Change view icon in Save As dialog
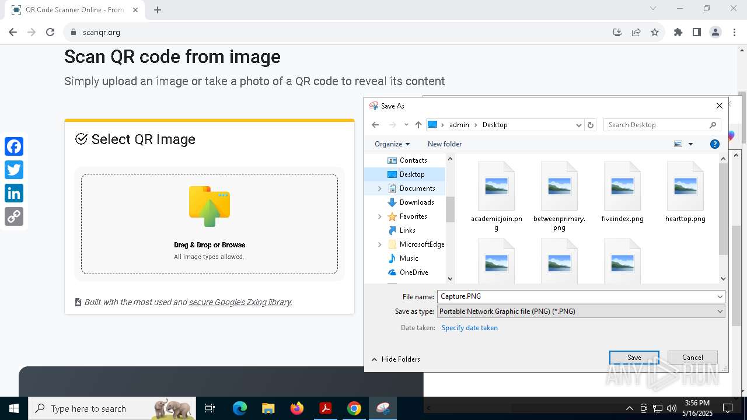The width and height of the screenshot is (747, 420). 678,144
